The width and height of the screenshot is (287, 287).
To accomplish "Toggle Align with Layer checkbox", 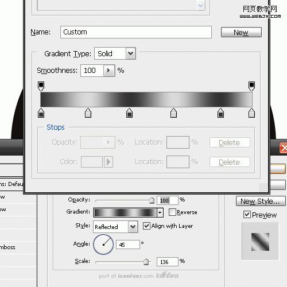I will click(146, 226).
